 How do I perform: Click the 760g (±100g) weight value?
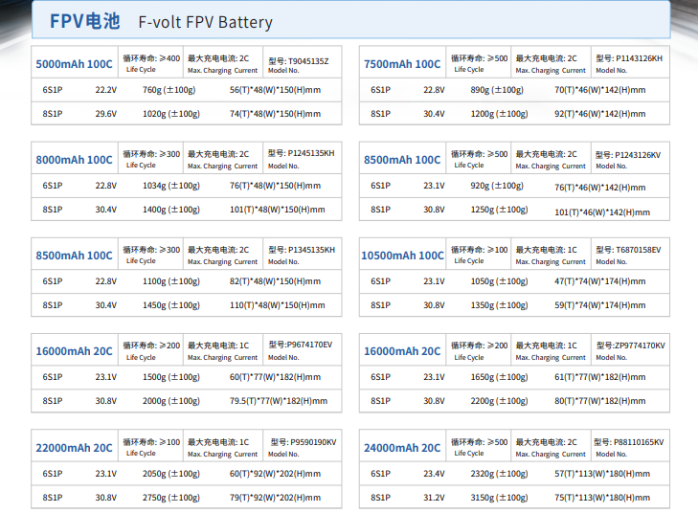[169, 90]
